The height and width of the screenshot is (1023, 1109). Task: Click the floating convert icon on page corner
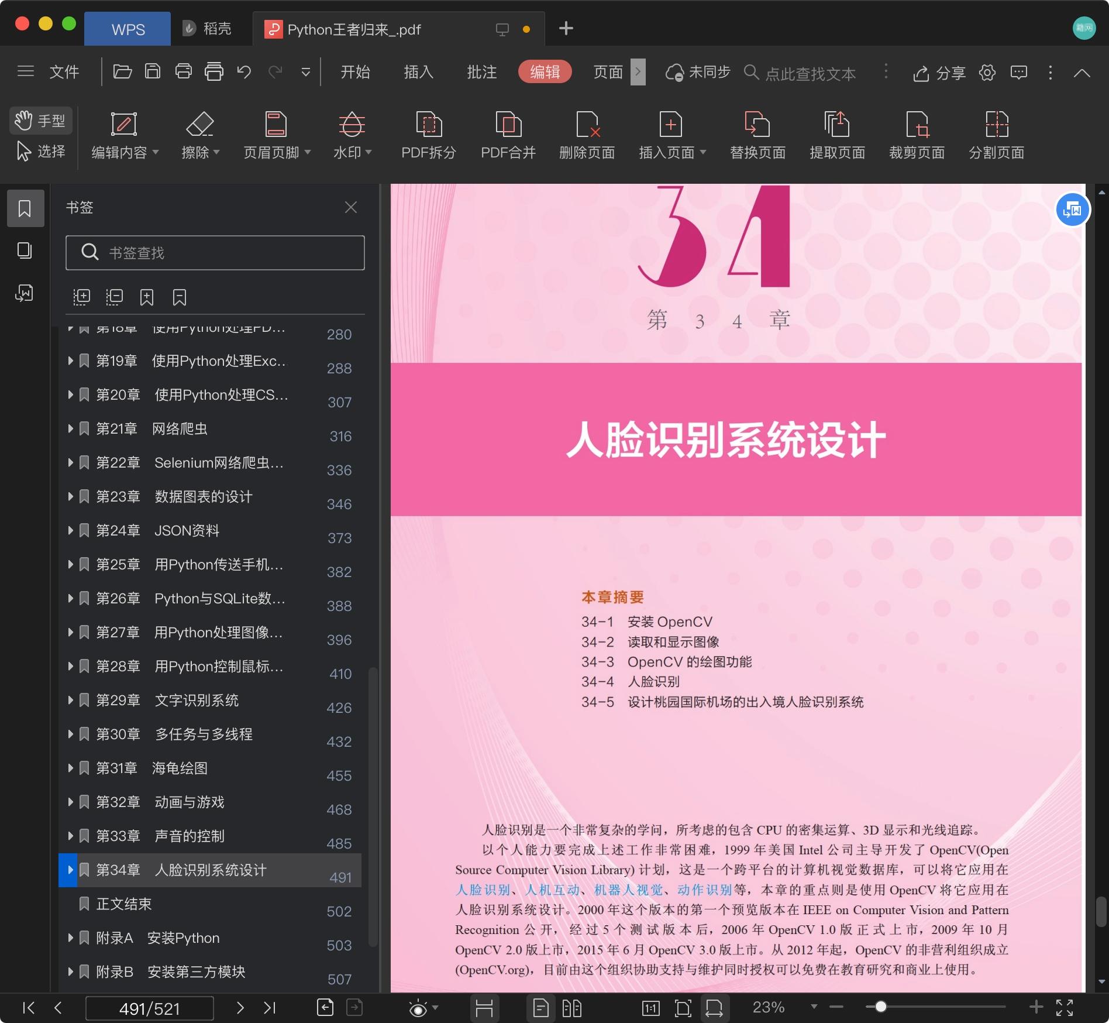[x=1072, y=209]
